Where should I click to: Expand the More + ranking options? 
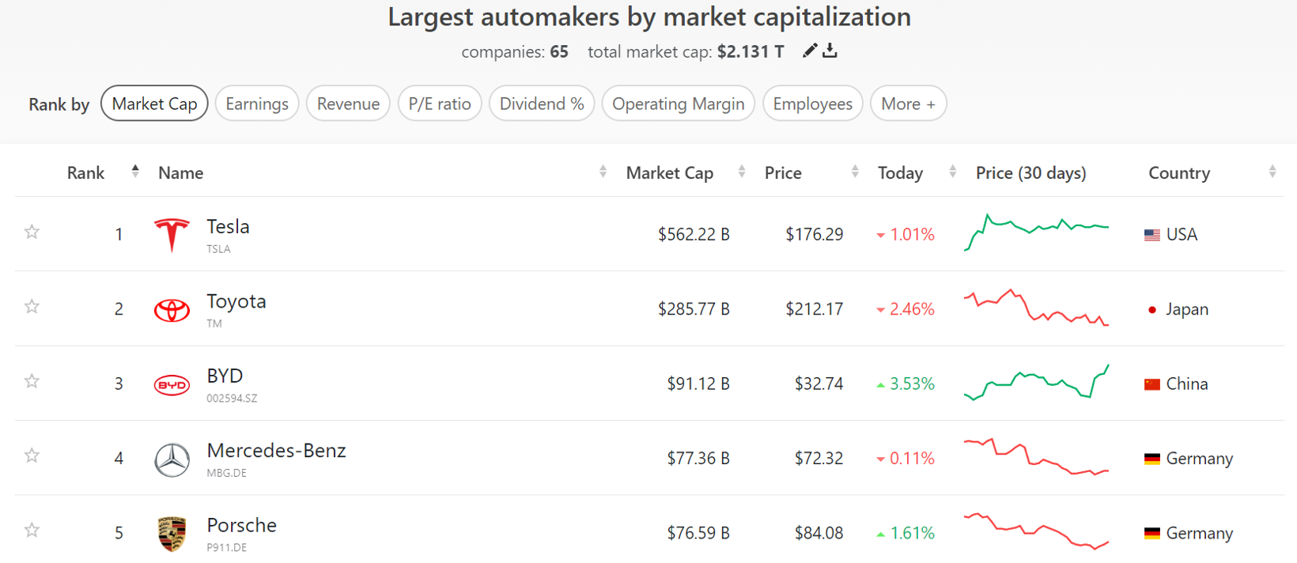(x=908, y=104)
